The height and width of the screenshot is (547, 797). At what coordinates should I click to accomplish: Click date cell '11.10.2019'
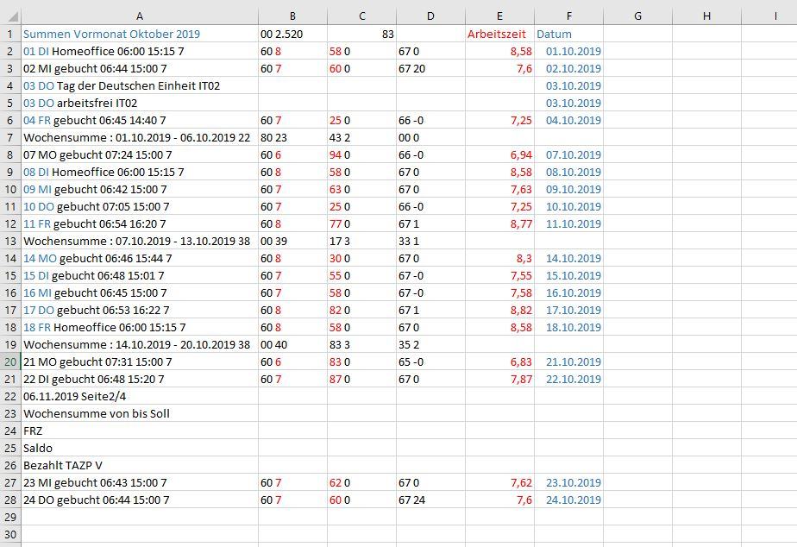point(568,223)
